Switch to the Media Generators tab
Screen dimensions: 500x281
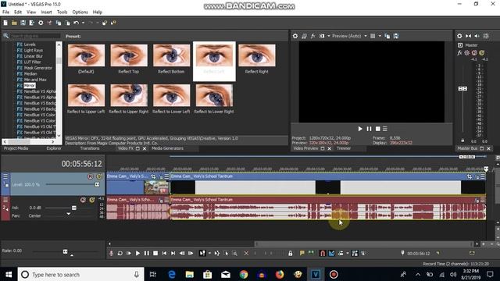(167, 148)
